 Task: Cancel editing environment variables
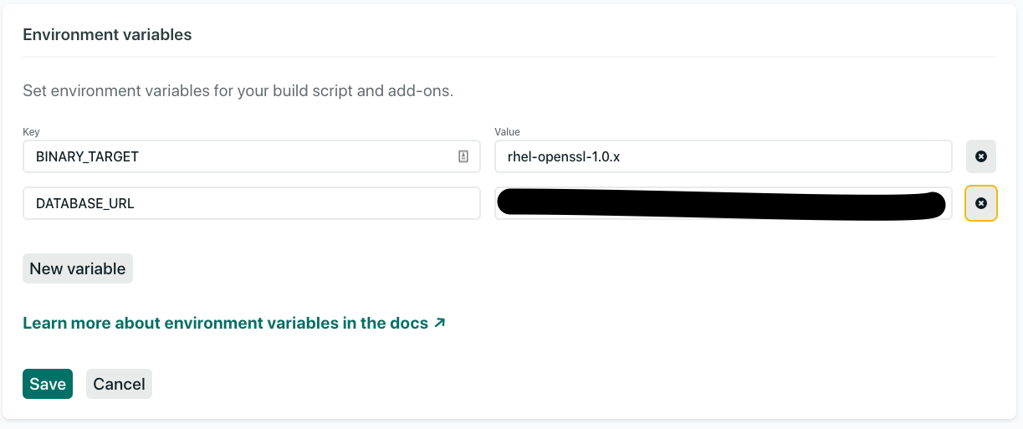pyautogui.click(x=119, y=384)
